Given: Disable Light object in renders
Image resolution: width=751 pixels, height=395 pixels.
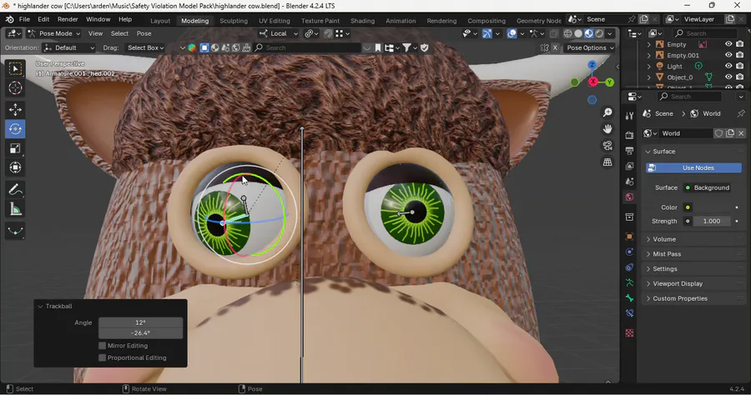Looking at the screenshot, I should tap(739, 66).
